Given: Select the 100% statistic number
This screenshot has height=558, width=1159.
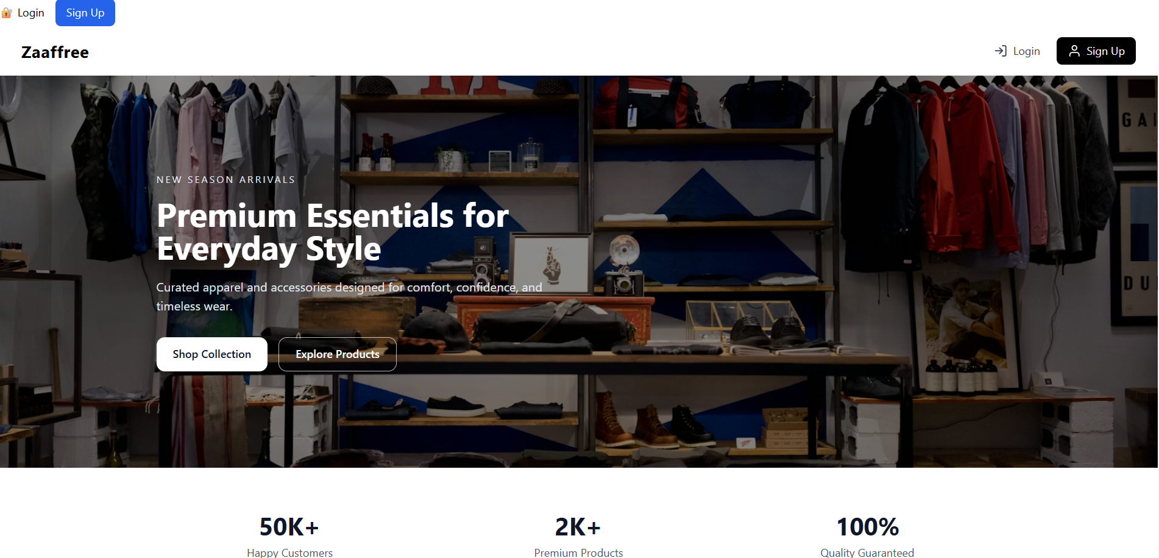Looking at the screenshot, I should click(x=867, y=527).
